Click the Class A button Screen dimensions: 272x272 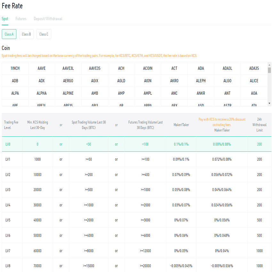[9, 34]
